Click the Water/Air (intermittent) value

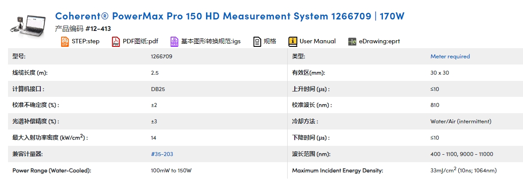pos(461,122)
